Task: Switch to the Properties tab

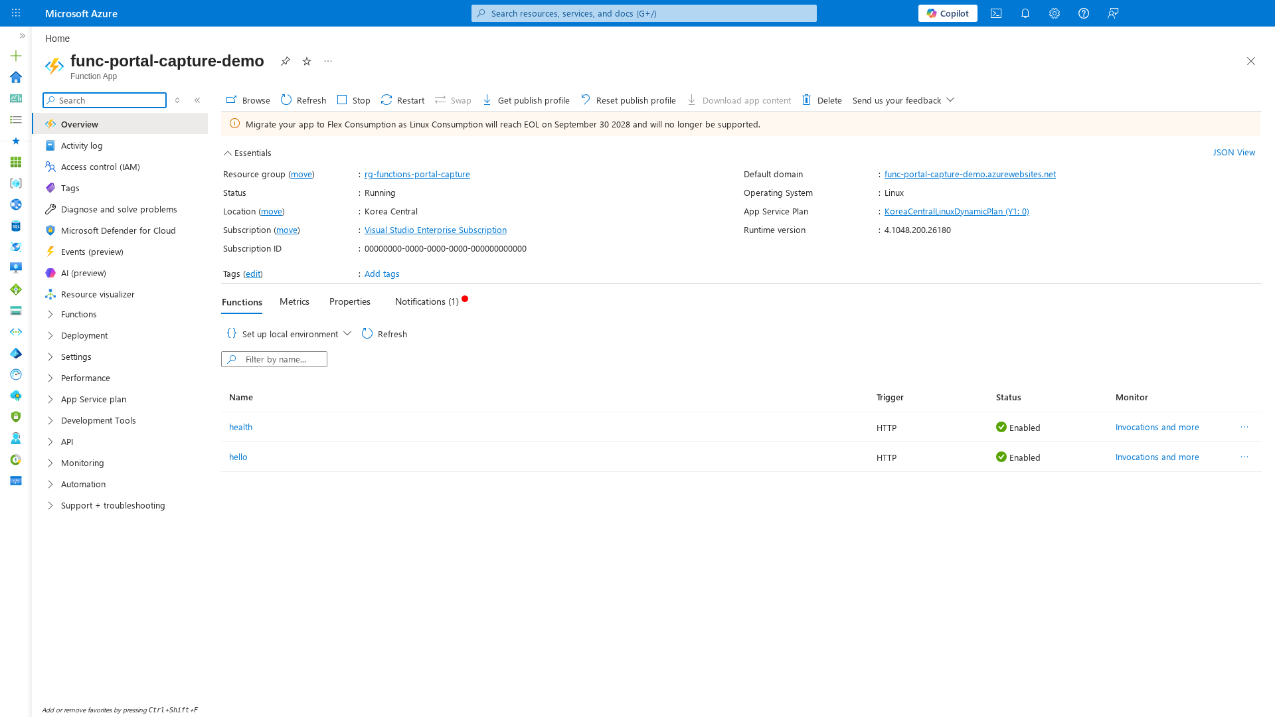Action: click(350, 301)
